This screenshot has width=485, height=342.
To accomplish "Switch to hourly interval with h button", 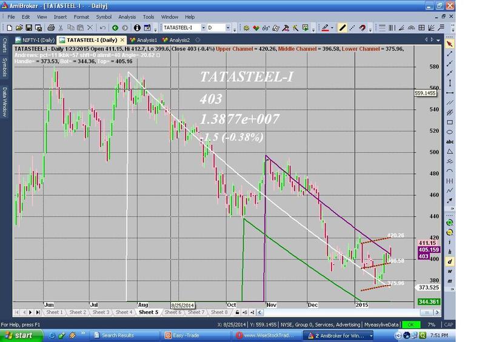I will coord(450,252).
